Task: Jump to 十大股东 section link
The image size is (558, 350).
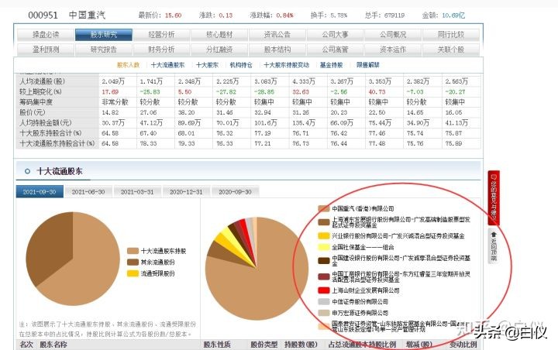Action: [207, 65]
